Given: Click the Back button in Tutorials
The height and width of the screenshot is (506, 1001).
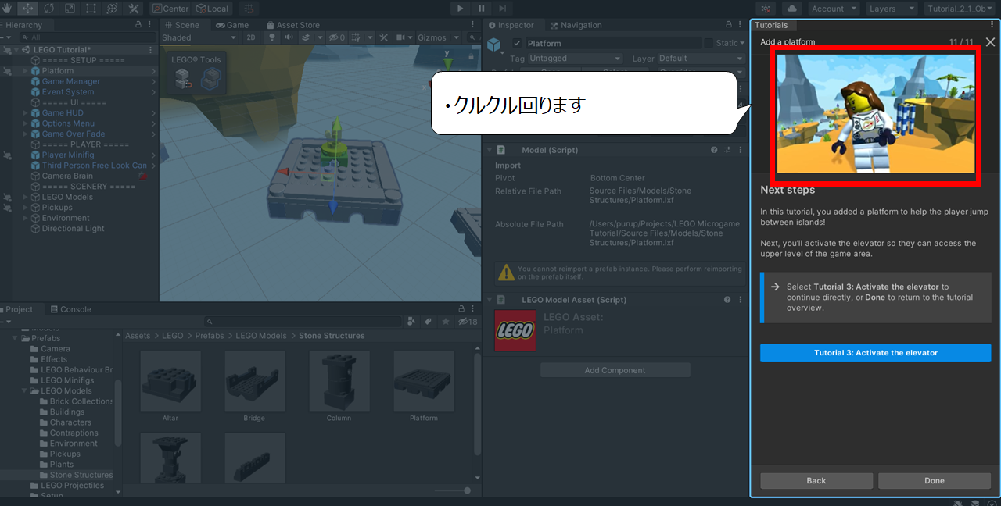Looking at the screenshot, I should [x=816, y=481].
